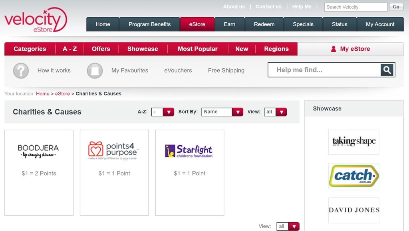This screenshot has width=409, height=231.
Task: Click the '$1 = 2 Points' text
Action: coord(39,174)
